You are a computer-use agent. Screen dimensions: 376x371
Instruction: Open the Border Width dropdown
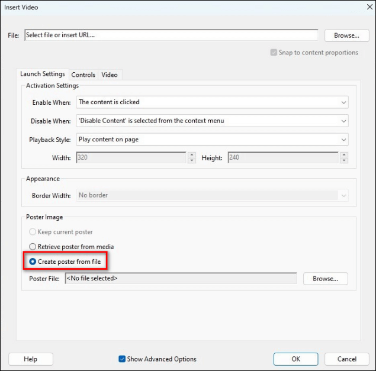pyautogui.click(x=212, y=195)
